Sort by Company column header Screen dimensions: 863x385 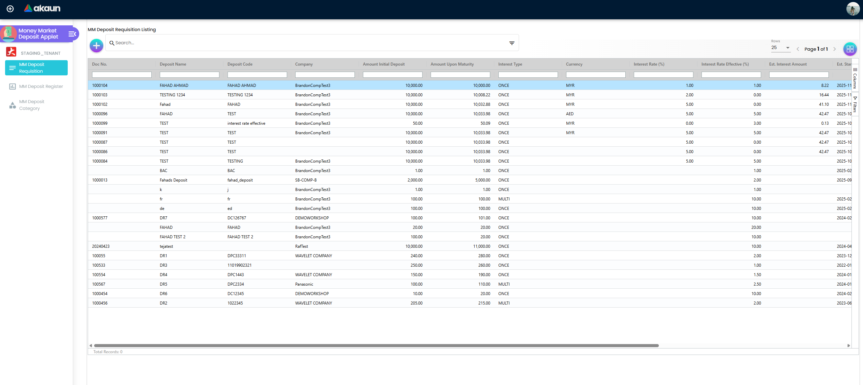[304, 64]
